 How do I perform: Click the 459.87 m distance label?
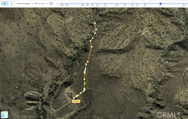[x=76, y=101]
